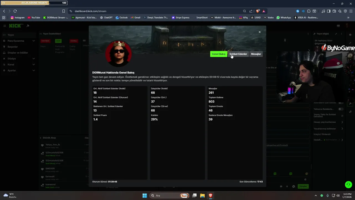Open the green support headset bubble
355x200 pixels.
(x=348, y=184)
